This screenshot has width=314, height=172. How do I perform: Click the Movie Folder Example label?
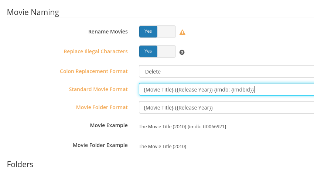click(100, 145)
